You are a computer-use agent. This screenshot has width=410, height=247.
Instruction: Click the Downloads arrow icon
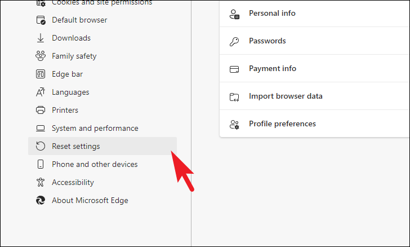41,38
